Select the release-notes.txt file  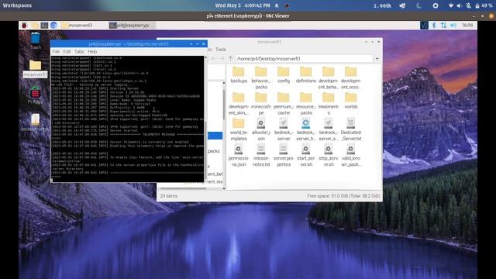[x=261, y=155]
